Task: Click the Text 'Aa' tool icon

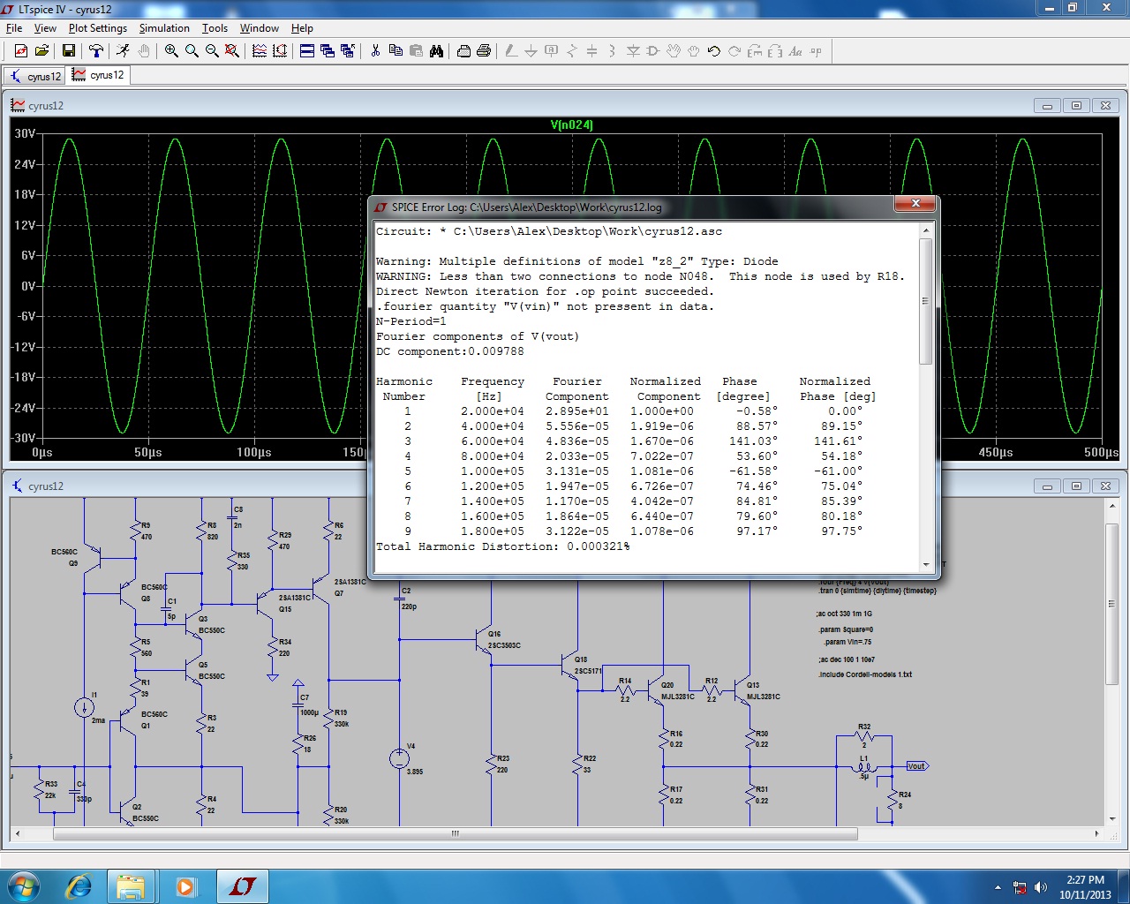Action: pyautogui.click(x=795, y=51)
